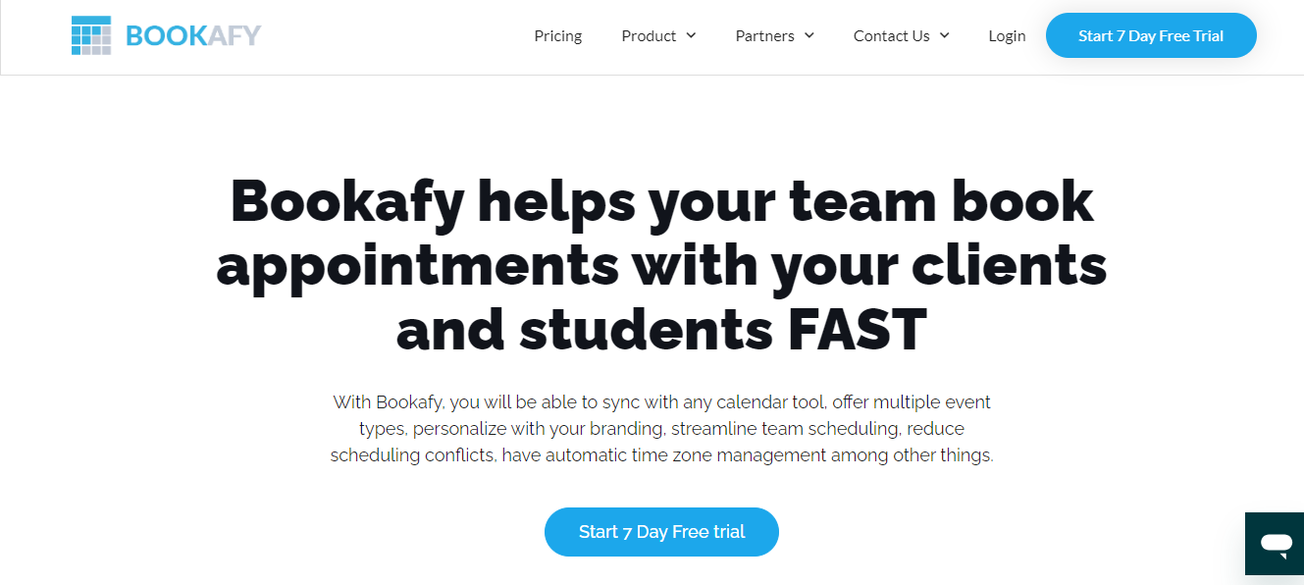Click the hero headline text

tap(660, 265)
